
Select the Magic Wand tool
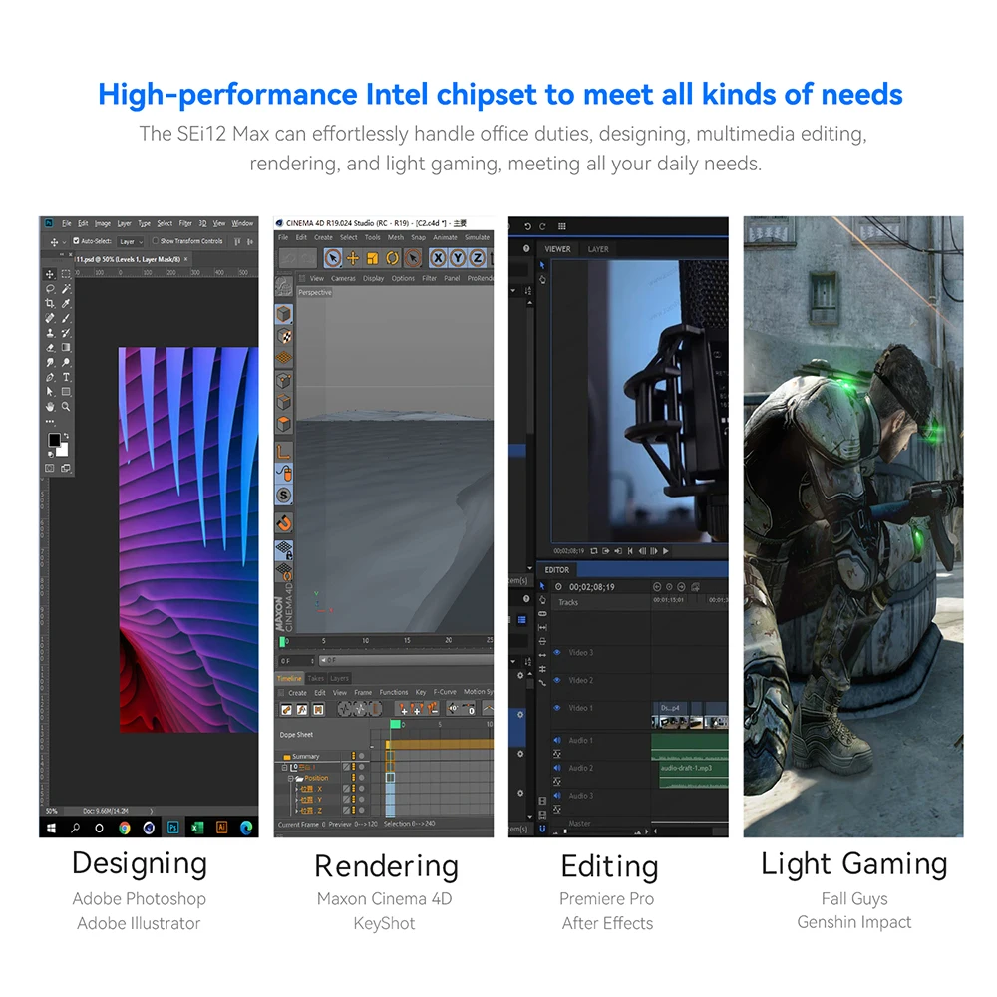(67, 289)
